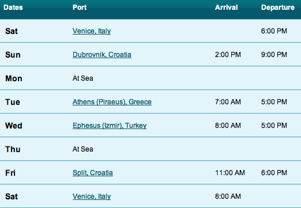Click the 2:00 PM Dubrovnik arrival time

point(228,55)
